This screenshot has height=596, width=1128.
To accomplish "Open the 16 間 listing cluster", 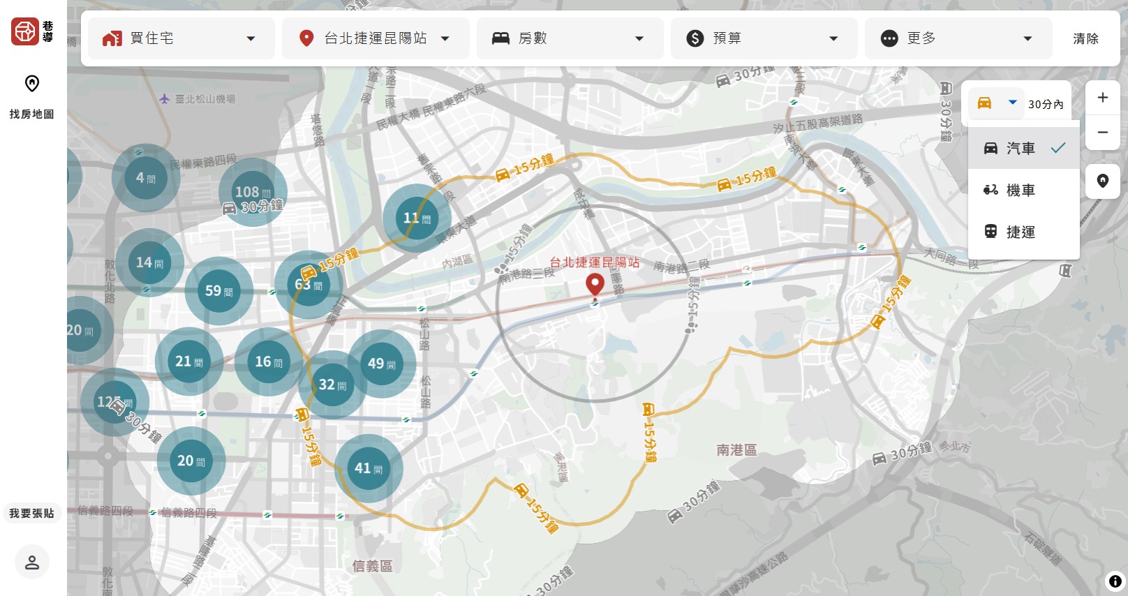I will (269, 362).
